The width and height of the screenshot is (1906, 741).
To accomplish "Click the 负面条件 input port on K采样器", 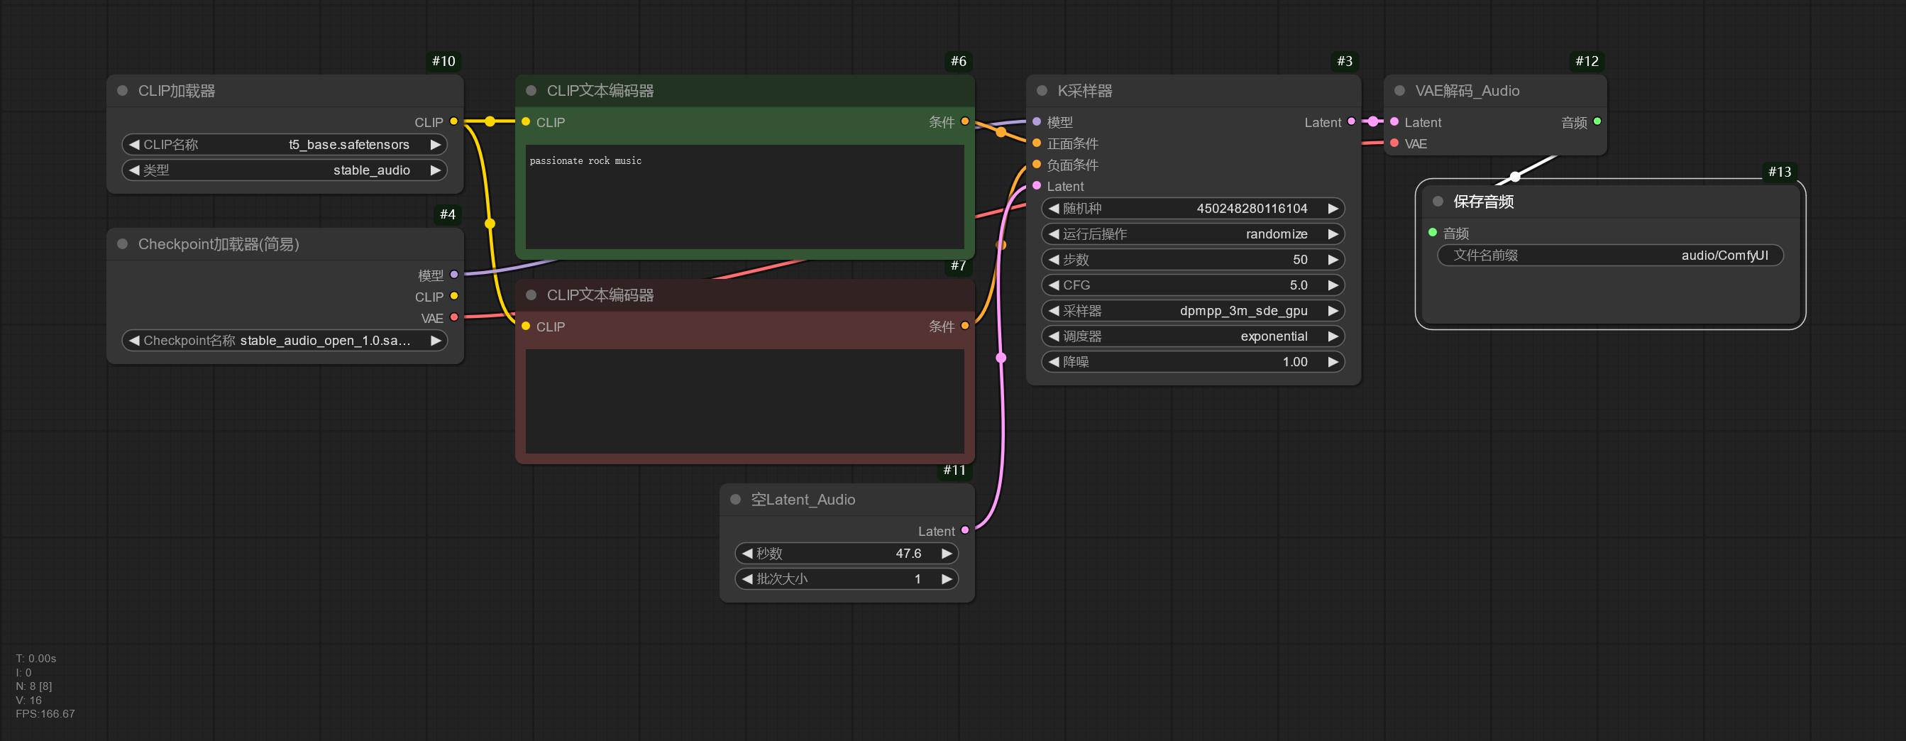I will [1036, 165].
